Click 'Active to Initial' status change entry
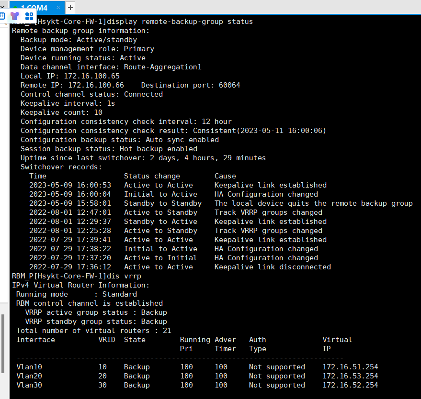The width and height of the screenshot is (421, 399). pos(160,258)
